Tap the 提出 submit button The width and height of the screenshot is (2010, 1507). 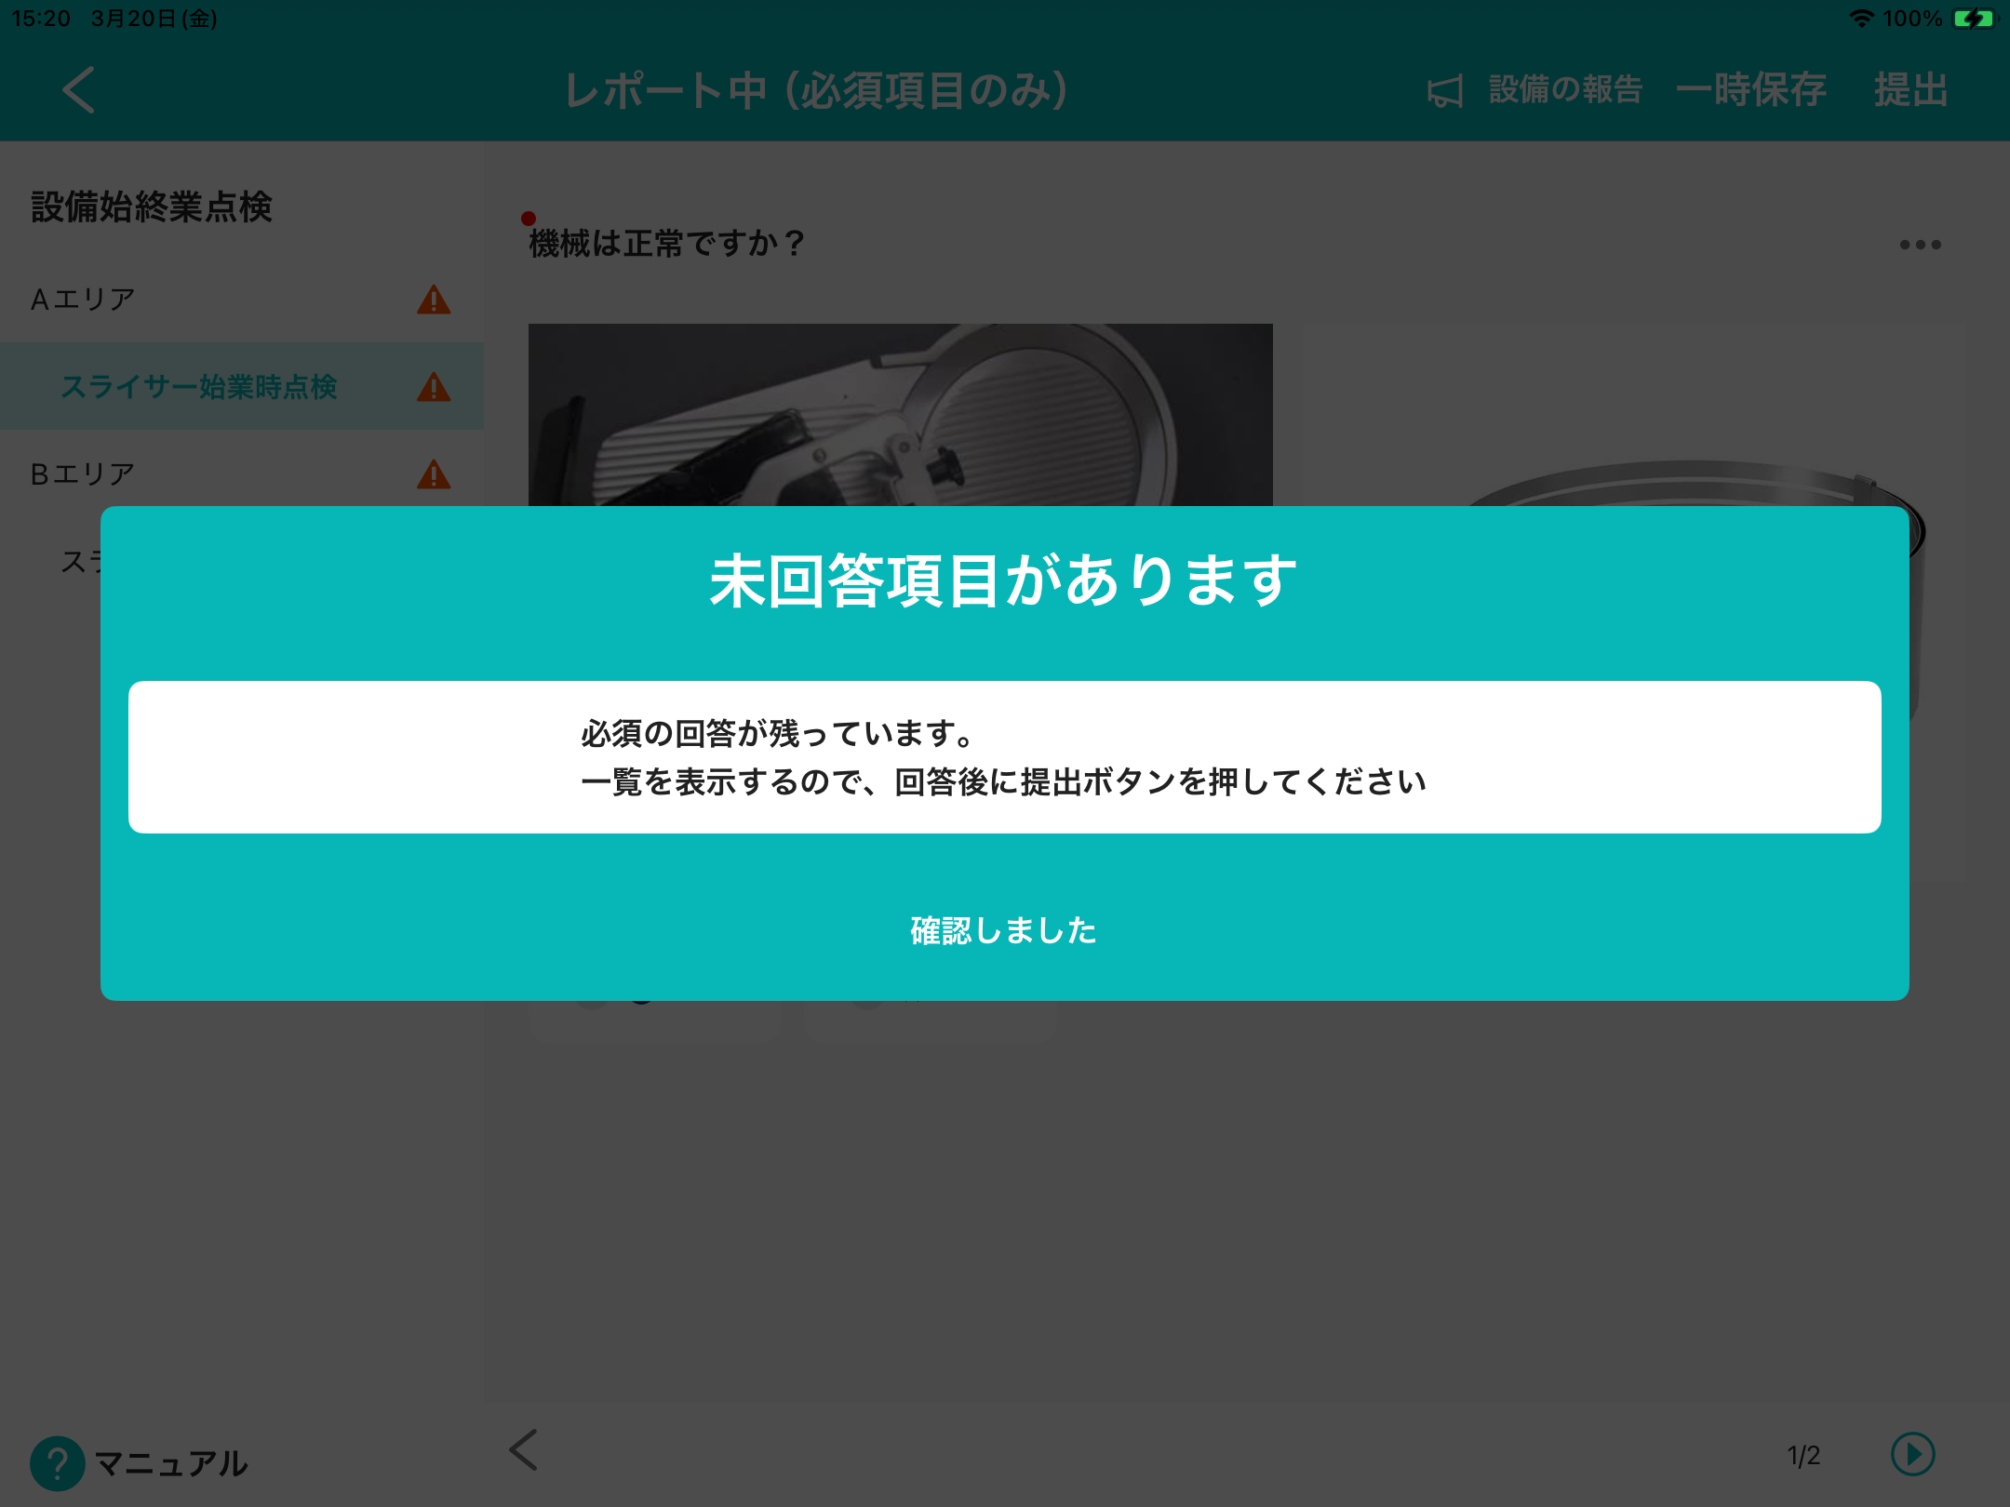(x=1910, y=90)
